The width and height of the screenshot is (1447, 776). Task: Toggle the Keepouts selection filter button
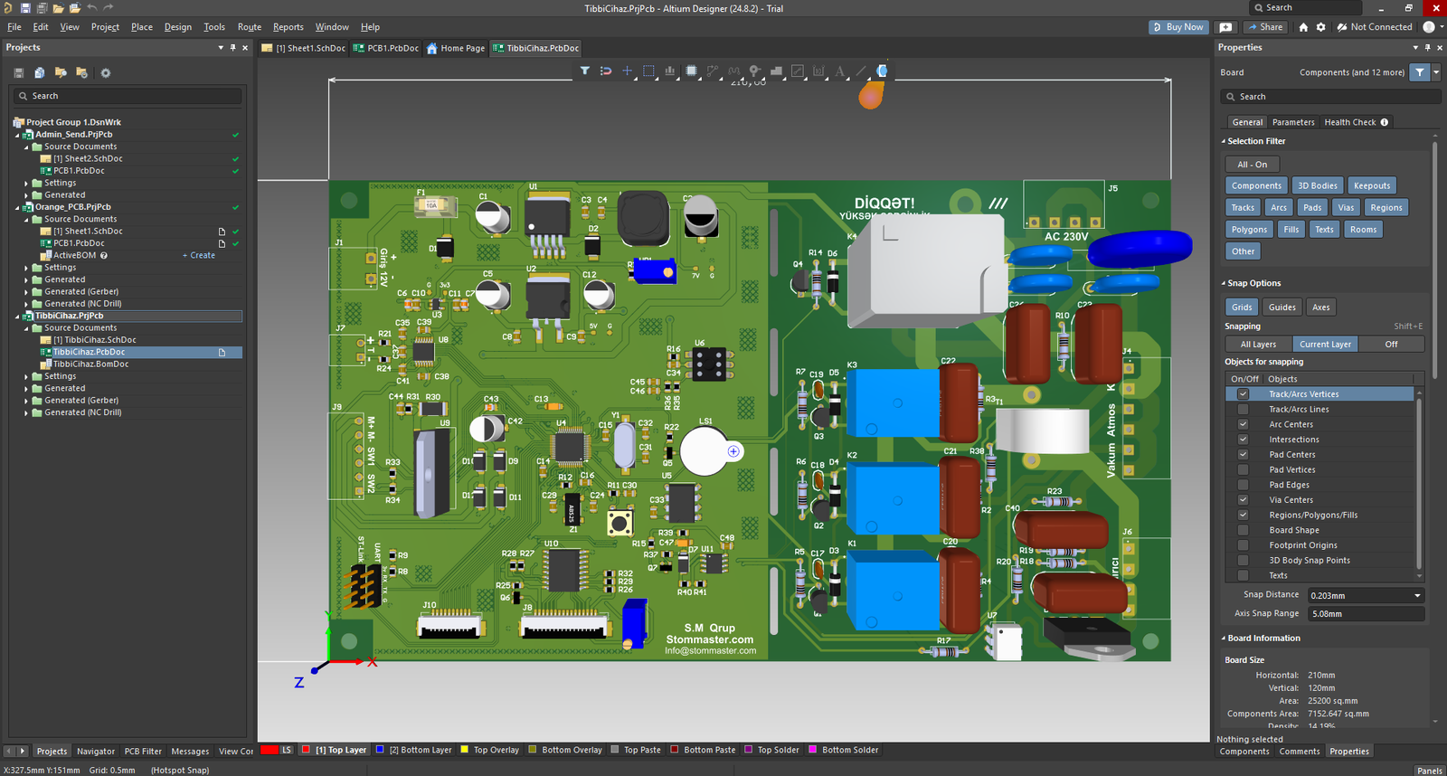pyautogui.click(x=1371, y=185)
